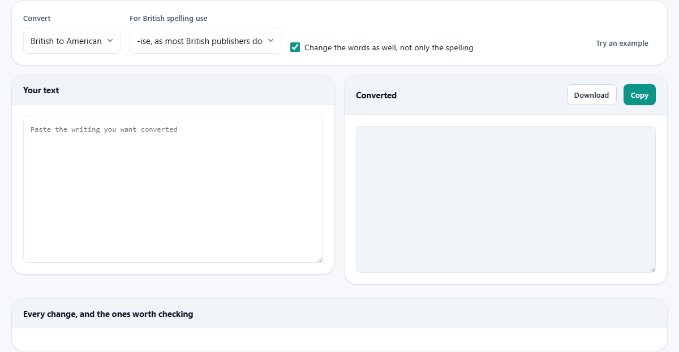Click 'Every change, and the ones worth checking' heading
Viewport: 679px width, 352px height.
pyautogui.click(x=108, y=314)
